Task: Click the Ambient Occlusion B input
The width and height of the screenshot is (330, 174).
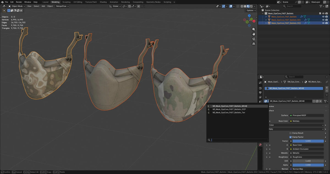Action: click(306, 149)
